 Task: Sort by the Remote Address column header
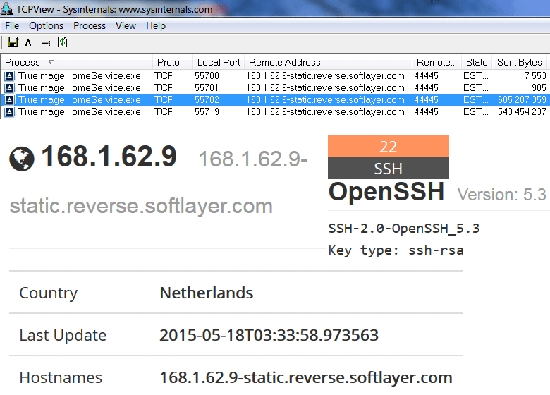328,62
